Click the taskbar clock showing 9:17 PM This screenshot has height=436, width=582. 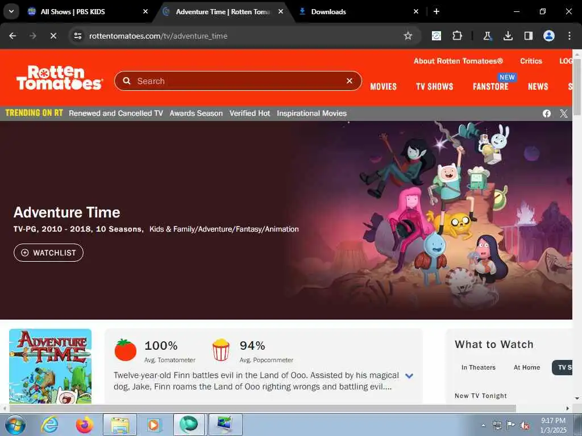coord(553,425)
